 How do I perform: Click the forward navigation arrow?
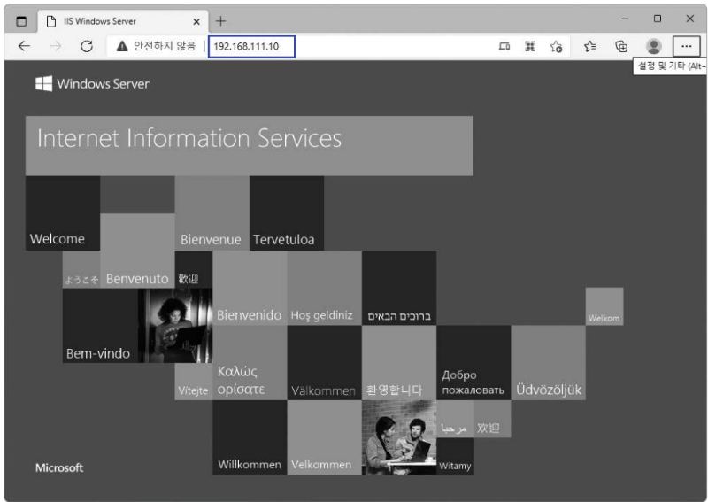[x=55, y=46]
